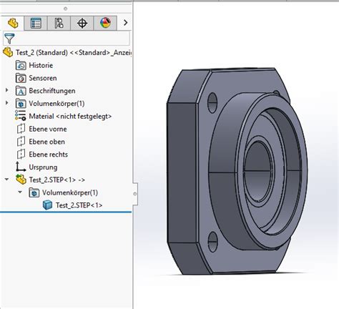339x309 pixels.
Task: Select the Ursprung tree item
Action: 43,167
